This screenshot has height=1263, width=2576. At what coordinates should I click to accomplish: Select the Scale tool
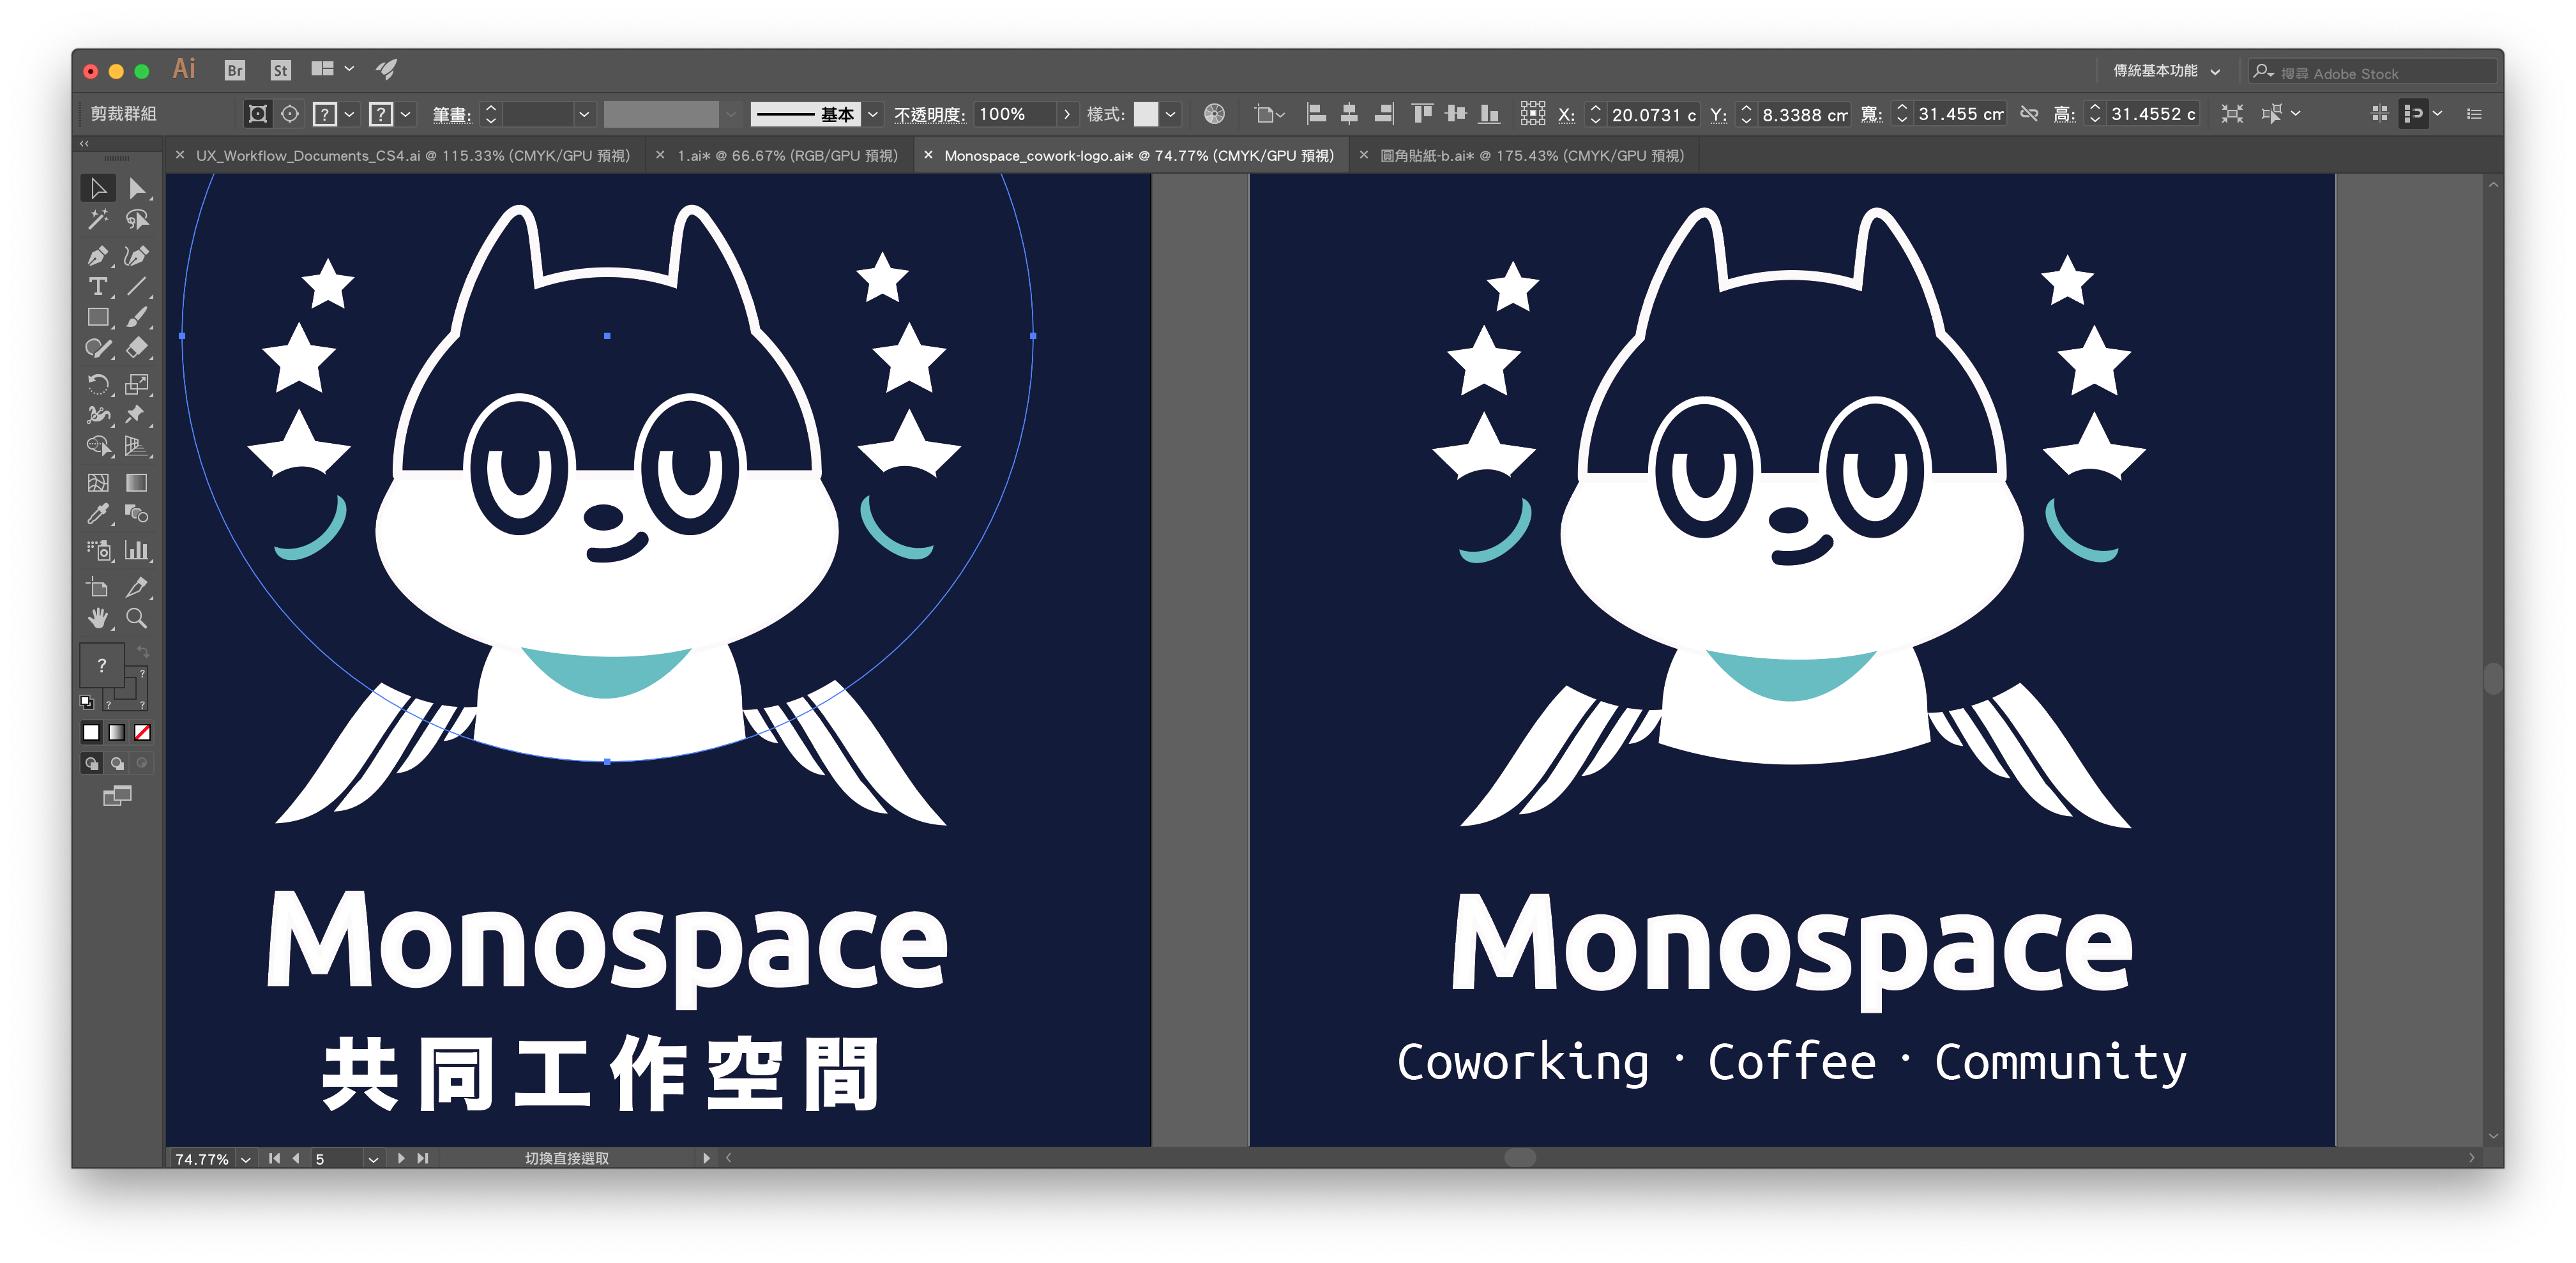[x=137, y=384]
